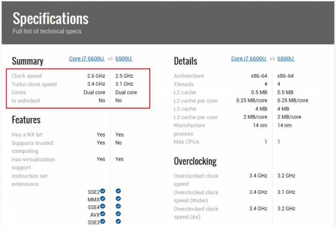Click the 'SSE2' extension label

coord(94,192)
